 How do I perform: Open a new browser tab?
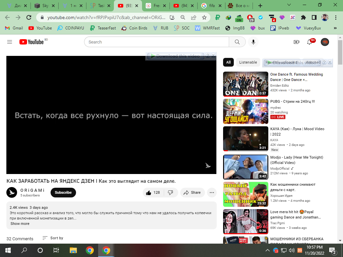[260, 6]
